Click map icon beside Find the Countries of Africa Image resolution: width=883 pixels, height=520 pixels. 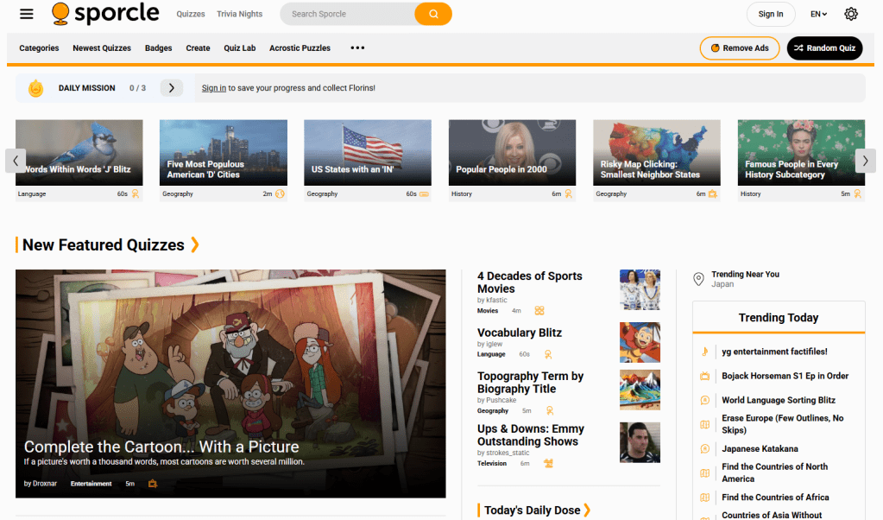704,498
